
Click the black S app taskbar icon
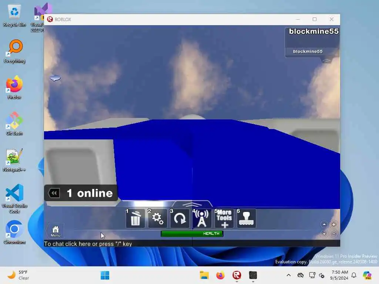point(253,275)
